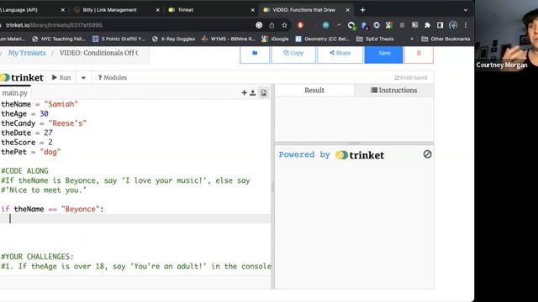Open 'NYC Teaching Fell...' bookmark
Image resolution: width=538 pixels, height=302 pixels.
pyautogui.click(x=59, y=39)
